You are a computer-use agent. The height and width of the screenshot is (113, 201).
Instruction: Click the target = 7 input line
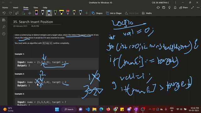(42, 102)
